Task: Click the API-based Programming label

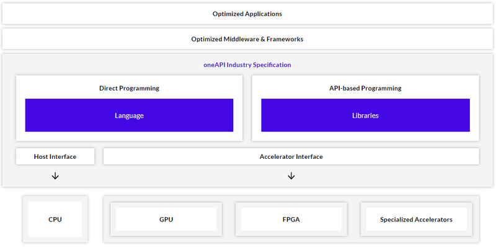Action: point(365,88)
